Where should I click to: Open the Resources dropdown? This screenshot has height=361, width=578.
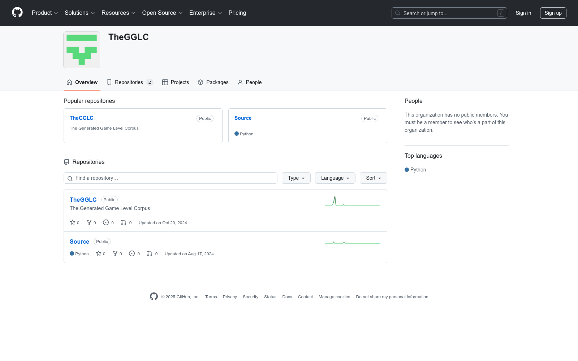tap(118, 13)
